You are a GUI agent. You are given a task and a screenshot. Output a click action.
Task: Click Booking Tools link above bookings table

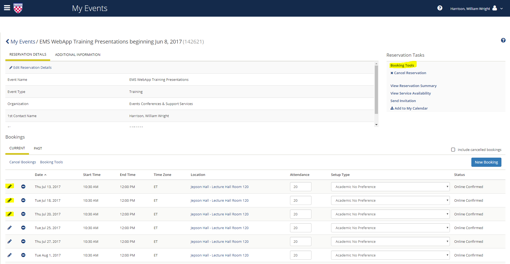(51, 162)
